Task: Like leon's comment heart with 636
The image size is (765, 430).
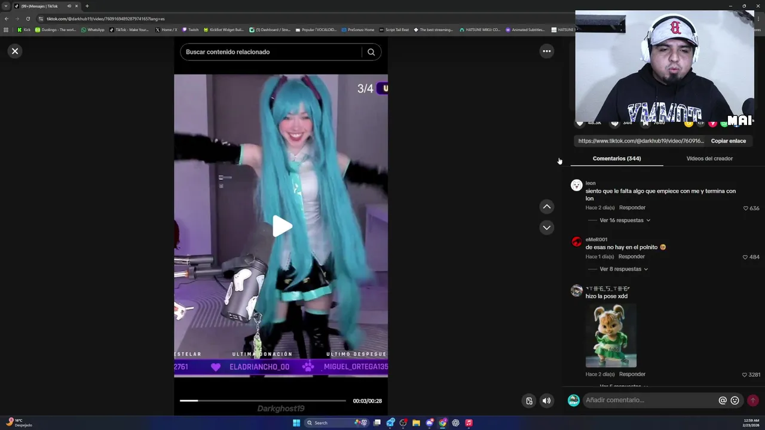Action: click(745, 208)
